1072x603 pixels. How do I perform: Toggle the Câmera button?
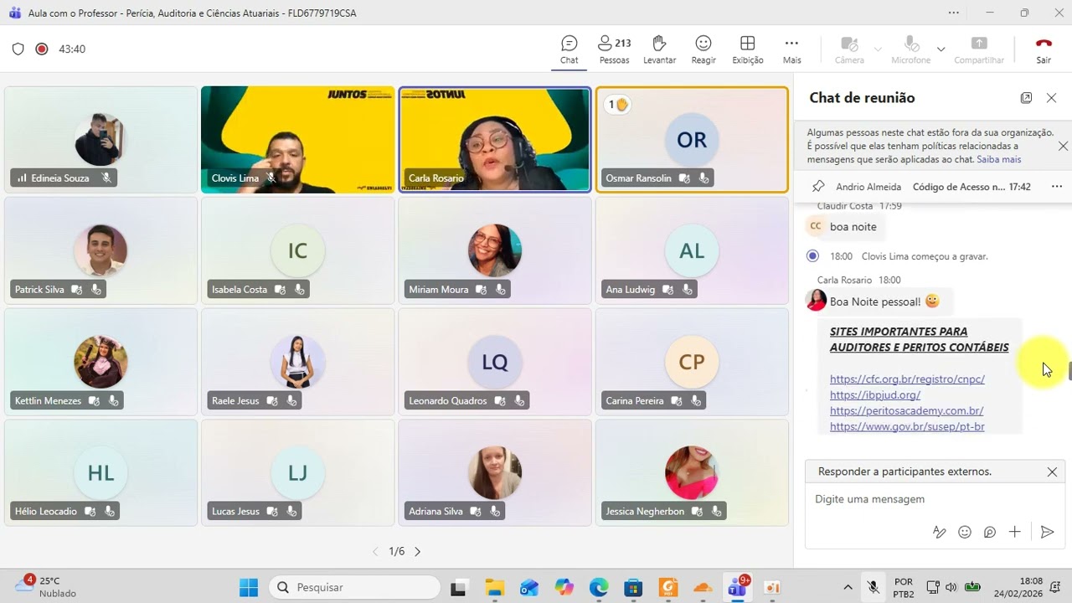coord(849,49)
